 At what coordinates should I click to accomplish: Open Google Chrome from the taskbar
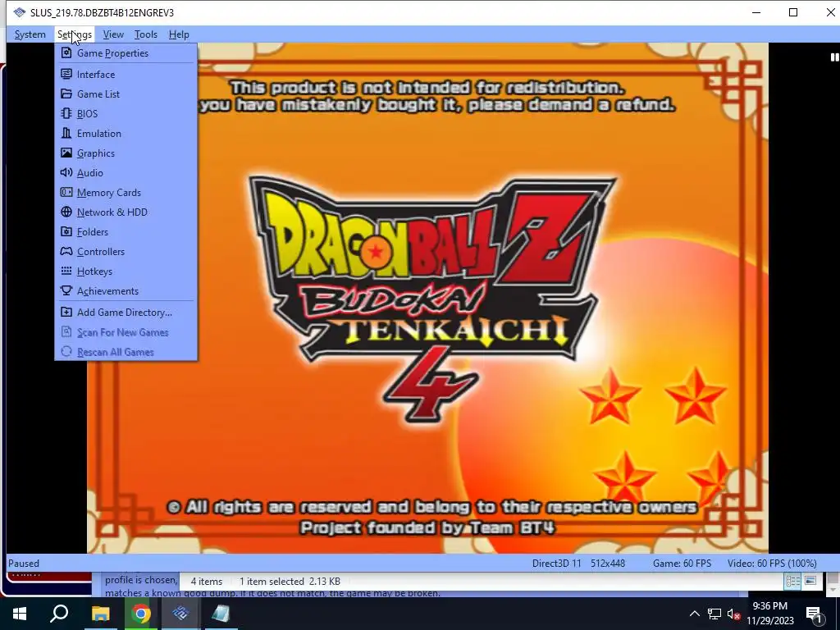click(x=141, y=614)
